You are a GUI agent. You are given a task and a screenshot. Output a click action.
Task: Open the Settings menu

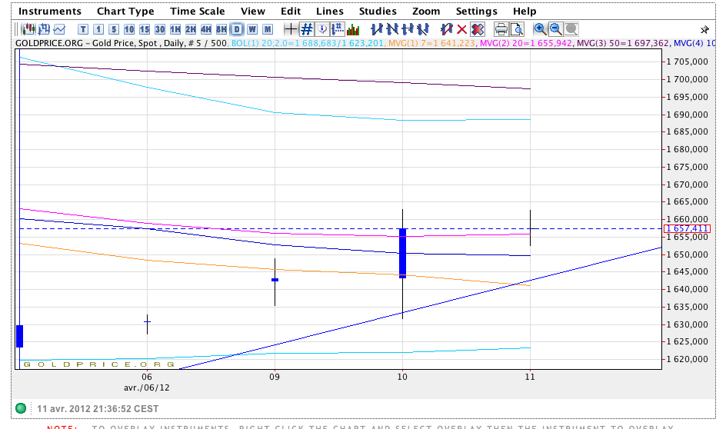tap(477, 12)
